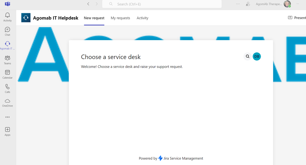The width and height of the screenshot is (306, 165).
Task: Open Calendar in the left sidebar
Action: (7, 74)
